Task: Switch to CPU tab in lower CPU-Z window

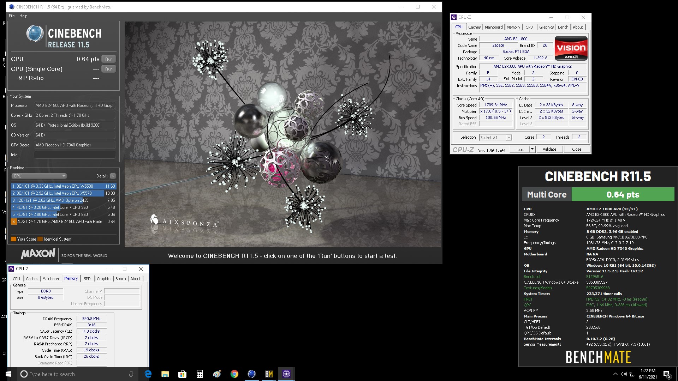Action: pos(17,279)
